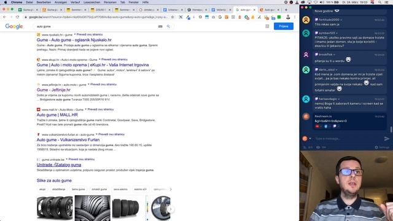
Task: Open first tire image thumbnail
Action: point(55,208)
